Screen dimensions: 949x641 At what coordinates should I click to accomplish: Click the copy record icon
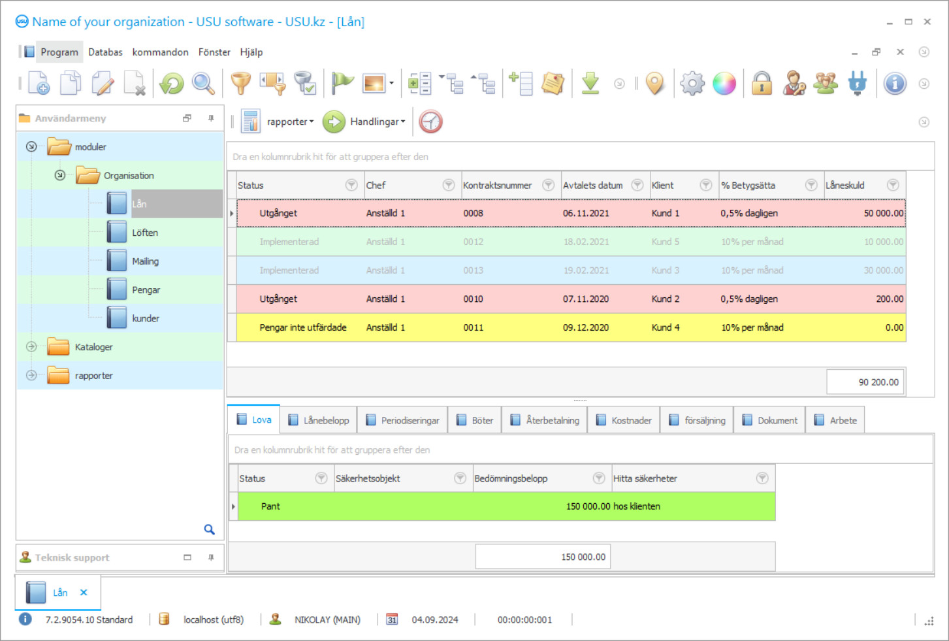click(71, 84)
